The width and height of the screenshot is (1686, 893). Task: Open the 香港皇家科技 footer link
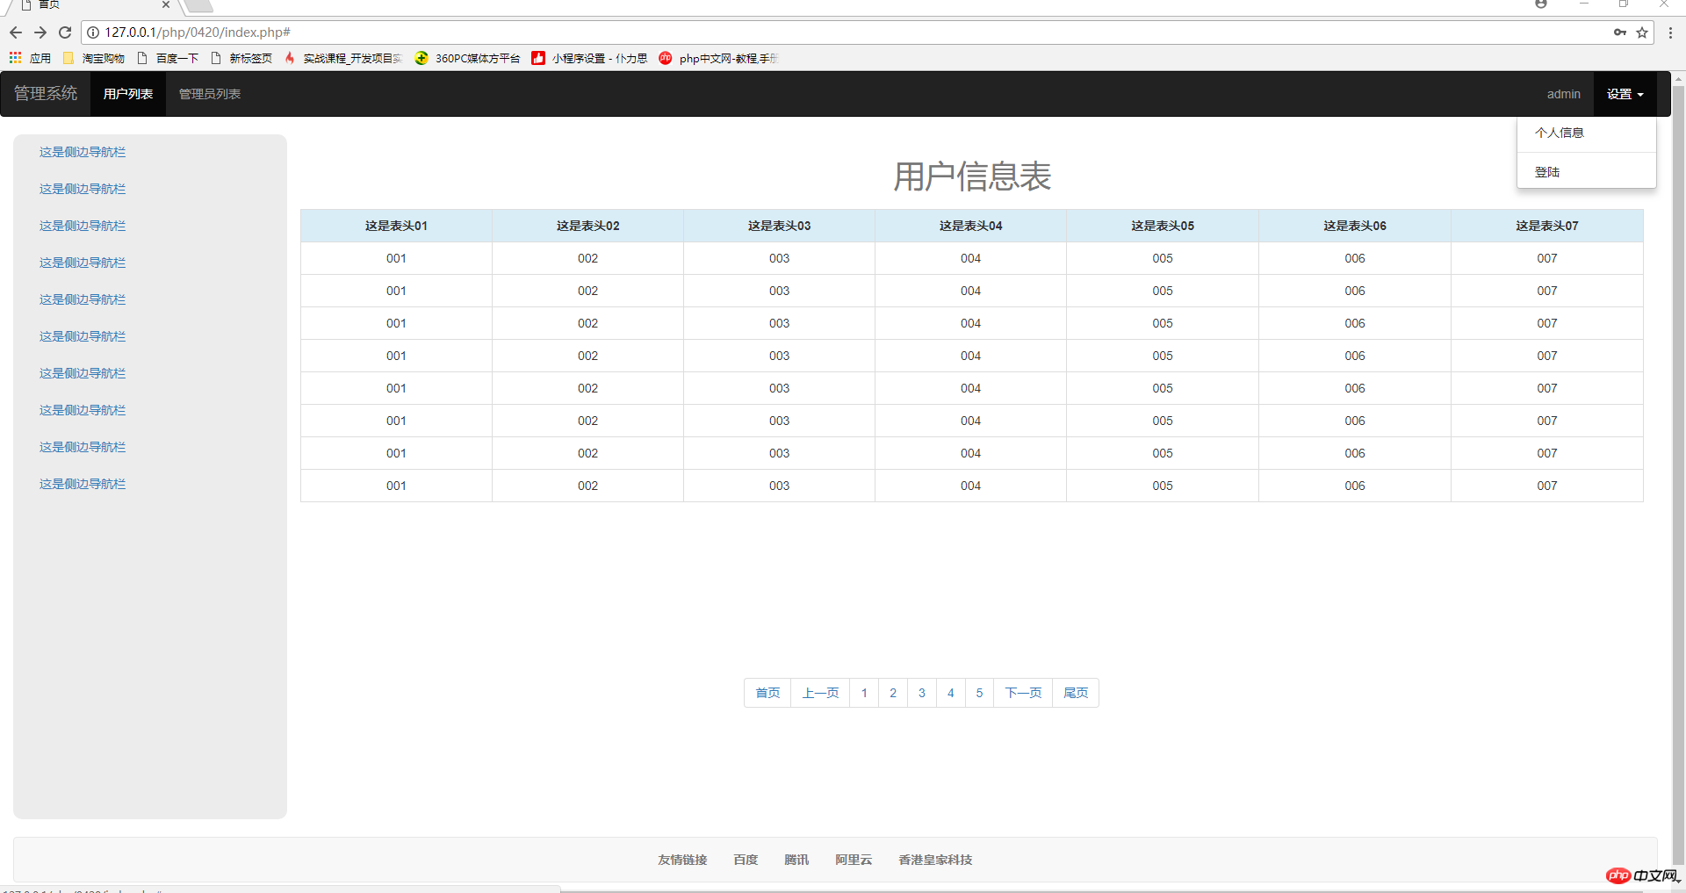point(935,860)
